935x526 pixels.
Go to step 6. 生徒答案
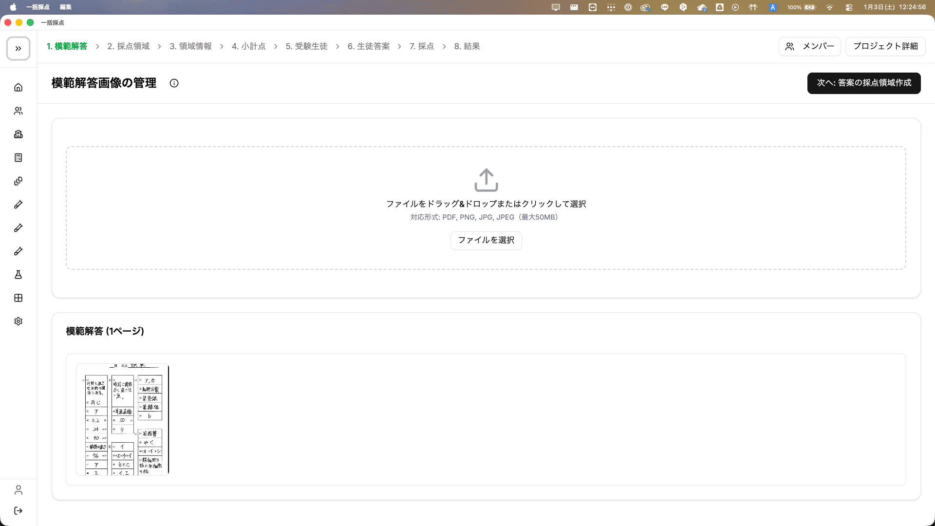coord(369,46)
